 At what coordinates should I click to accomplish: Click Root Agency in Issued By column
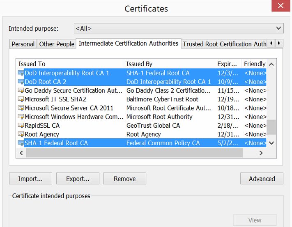click(x=144, y=134)
